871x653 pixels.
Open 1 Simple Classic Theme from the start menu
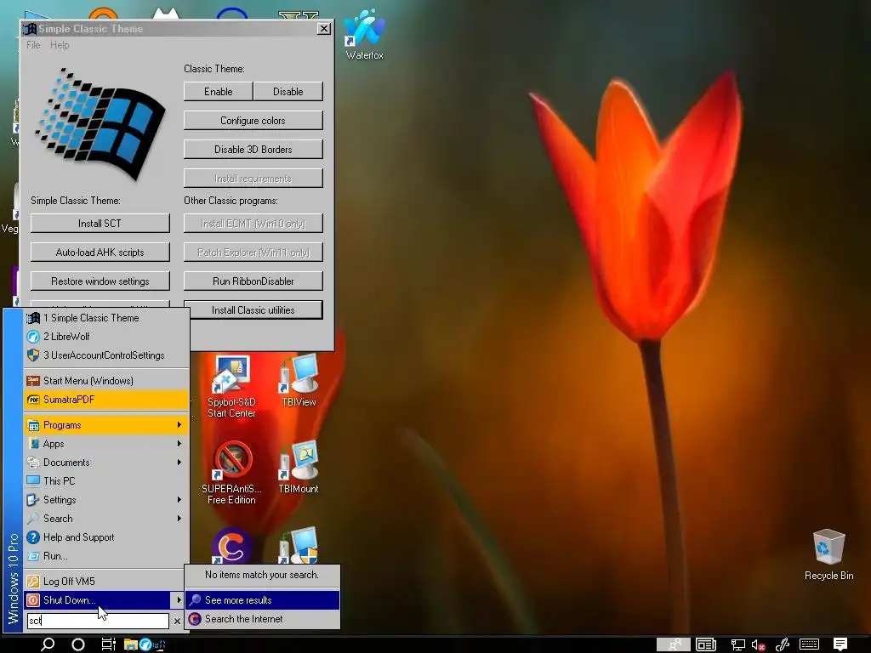tap(106, 318)
